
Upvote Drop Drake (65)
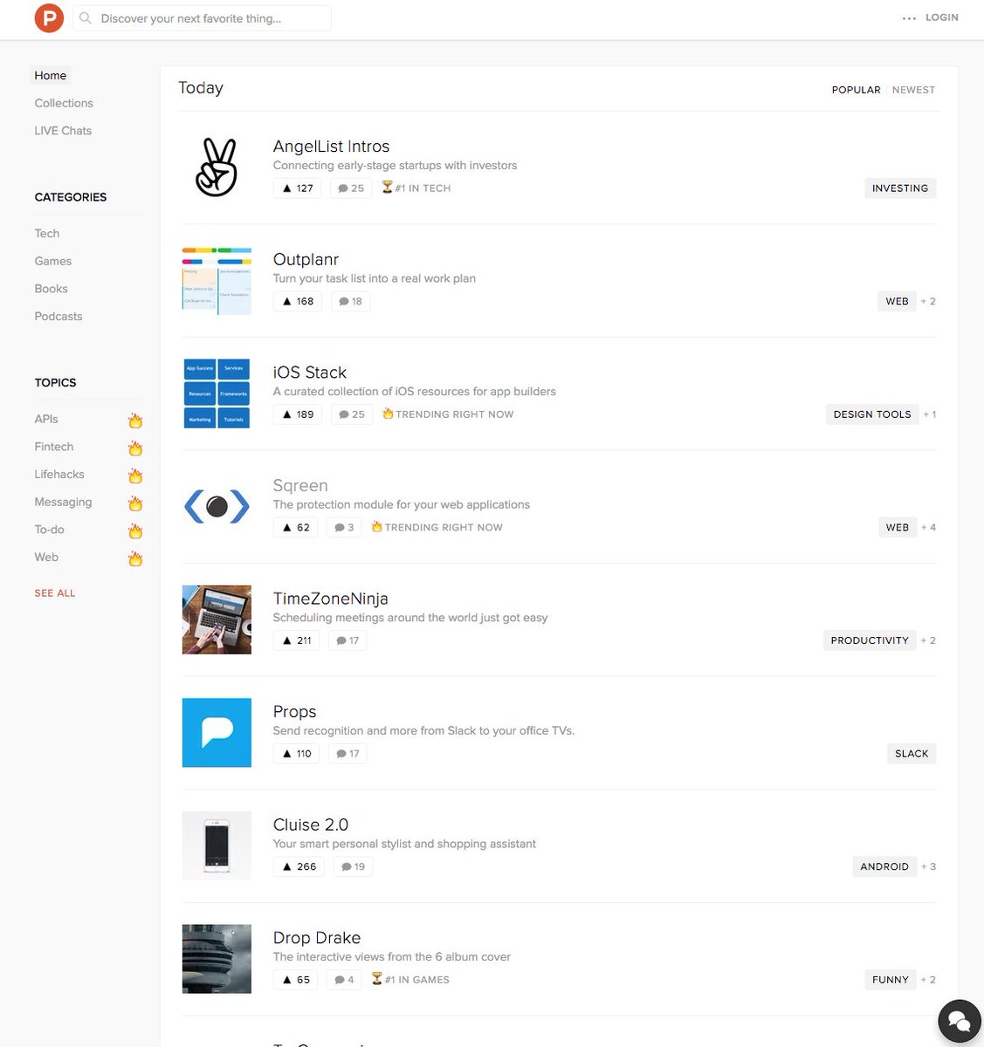(x=296, y=980)
